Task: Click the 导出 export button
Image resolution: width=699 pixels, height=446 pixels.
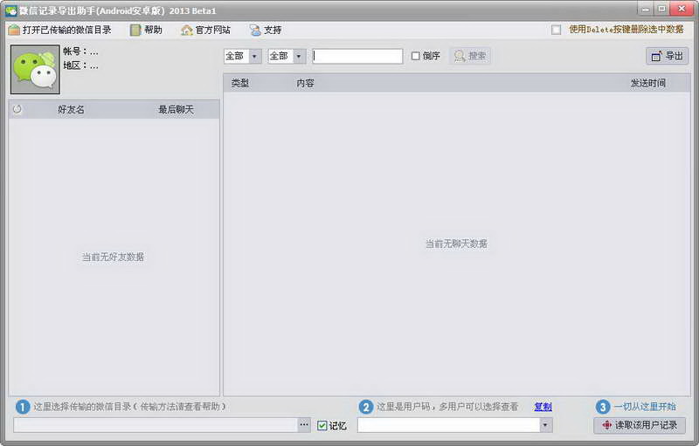Action: click(667, 56)
